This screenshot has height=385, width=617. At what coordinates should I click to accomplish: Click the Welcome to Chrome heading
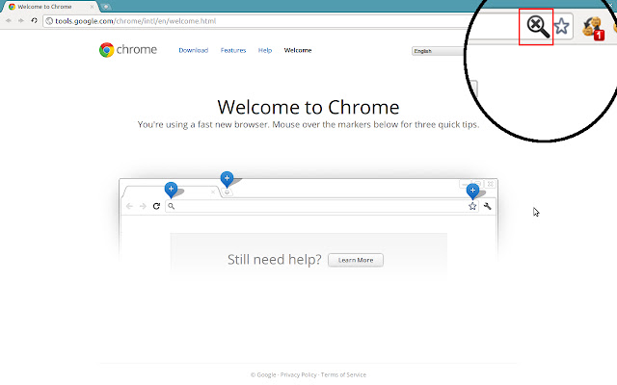click(x=308, y=107)
